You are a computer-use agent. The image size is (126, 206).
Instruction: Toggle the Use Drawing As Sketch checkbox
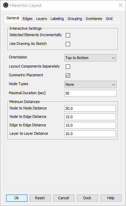[x=68, y=44]
